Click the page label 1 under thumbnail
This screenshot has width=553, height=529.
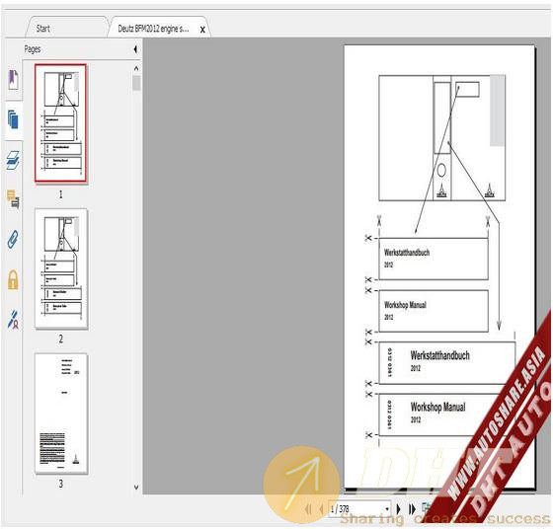[60, 194]
